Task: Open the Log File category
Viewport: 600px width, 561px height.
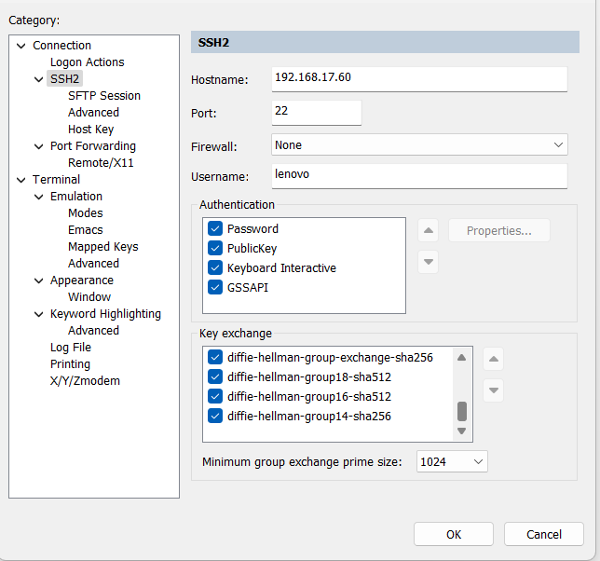Action: click(71, 348)
